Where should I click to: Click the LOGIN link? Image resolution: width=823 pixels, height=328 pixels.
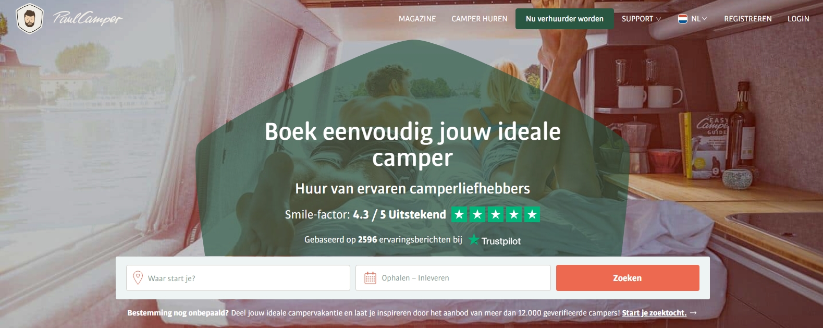pyautogui.click(x=798, y=19)
